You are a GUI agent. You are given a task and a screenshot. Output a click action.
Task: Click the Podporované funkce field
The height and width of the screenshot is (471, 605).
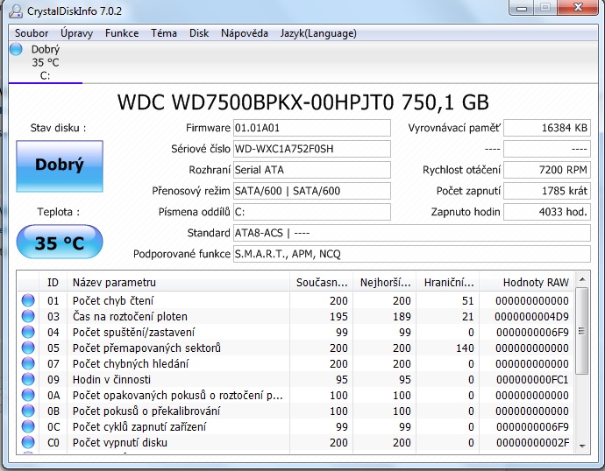pos(412,254)
